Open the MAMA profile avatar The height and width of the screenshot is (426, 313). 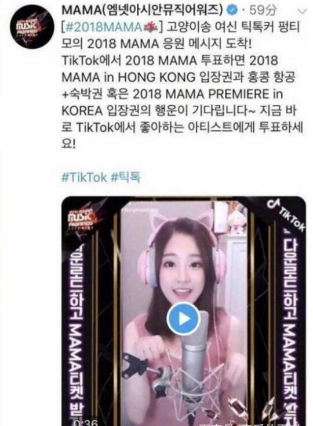[x=32, y=27]
